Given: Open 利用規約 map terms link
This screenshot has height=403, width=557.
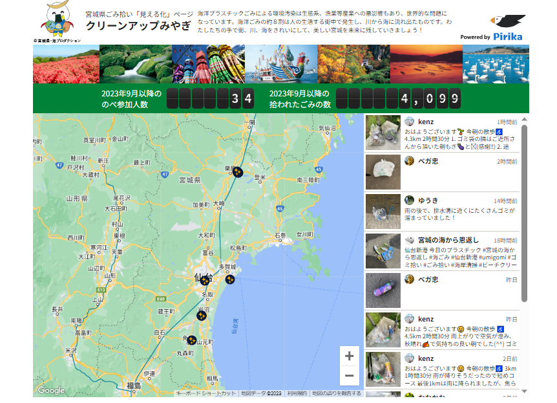Looking at the screenshot, I should (x=297, y=393).
